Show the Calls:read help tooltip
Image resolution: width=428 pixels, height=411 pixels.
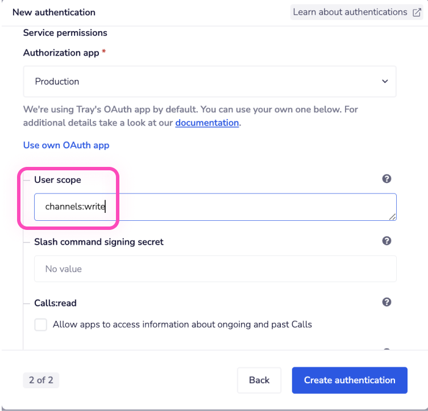[x=387, y=302]
